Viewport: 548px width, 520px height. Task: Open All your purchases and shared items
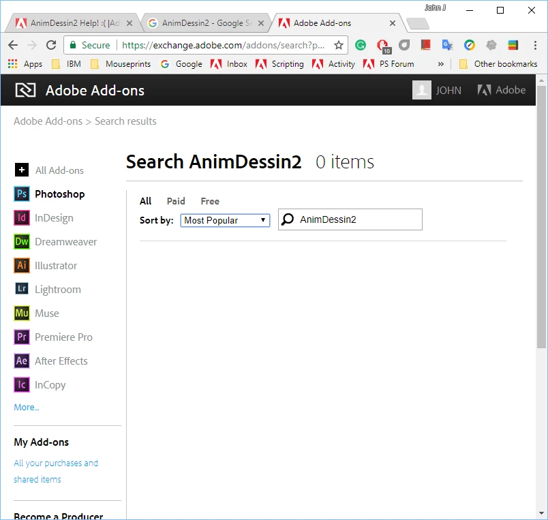pyautogui.click(x=56, y=471)
